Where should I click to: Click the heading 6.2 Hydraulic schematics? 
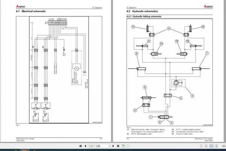(142, 11)
